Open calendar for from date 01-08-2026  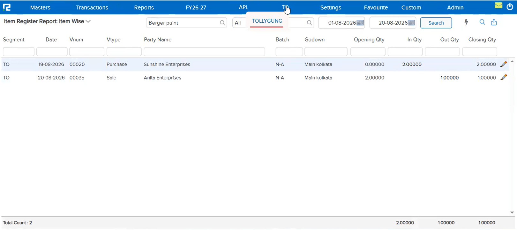coord(360,23)
